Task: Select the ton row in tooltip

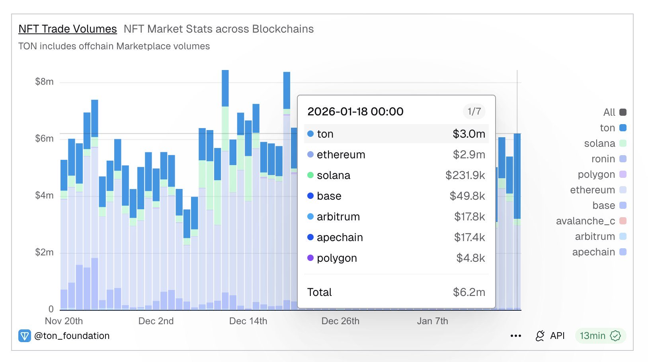Action: 396,134
